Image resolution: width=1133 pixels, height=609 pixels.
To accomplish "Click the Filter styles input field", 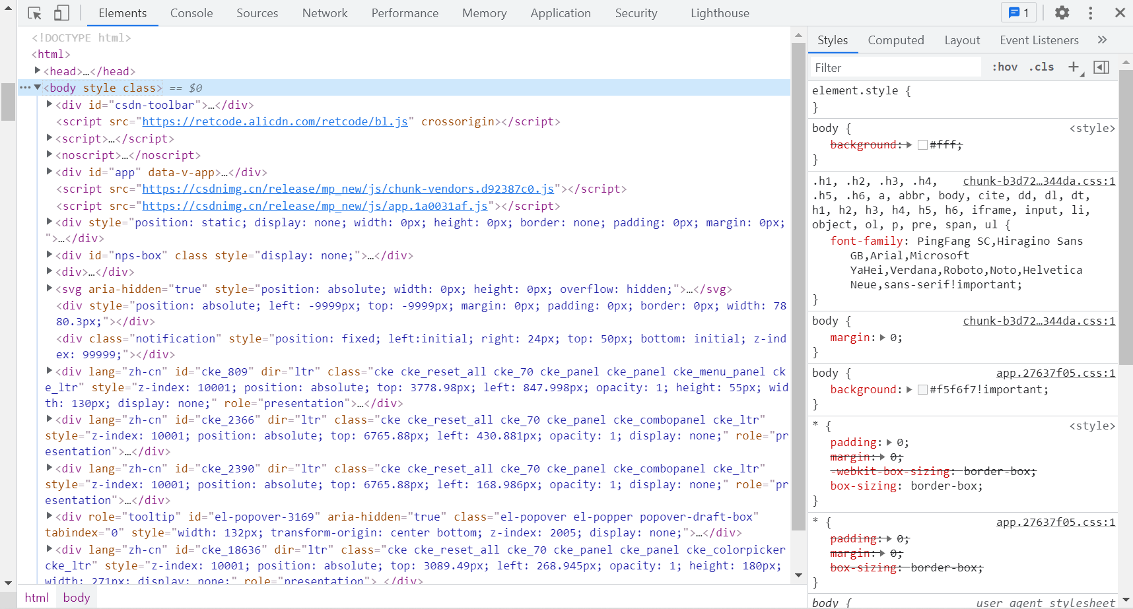I will tap(895, 67).
